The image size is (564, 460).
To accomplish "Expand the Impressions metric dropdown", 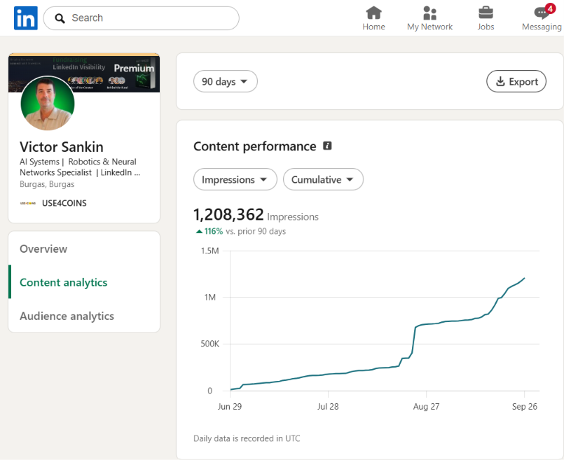I will [x=235, y=179].
